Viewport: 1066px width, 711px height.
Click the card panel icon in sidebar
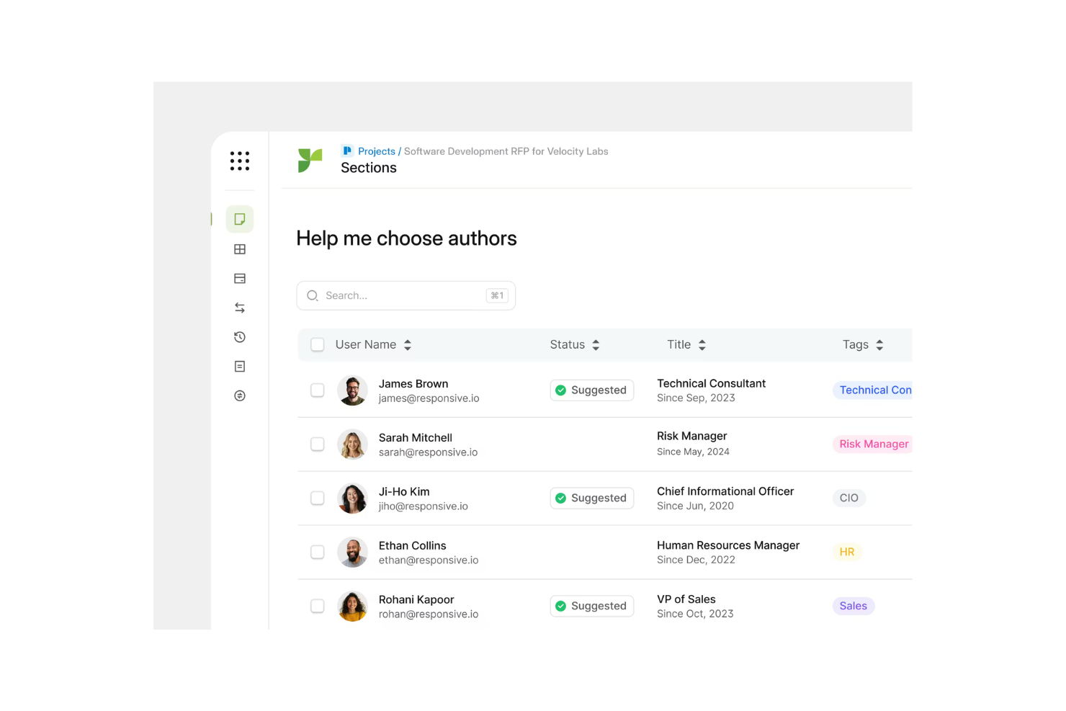pyautogui.click(x=239, y=278)
